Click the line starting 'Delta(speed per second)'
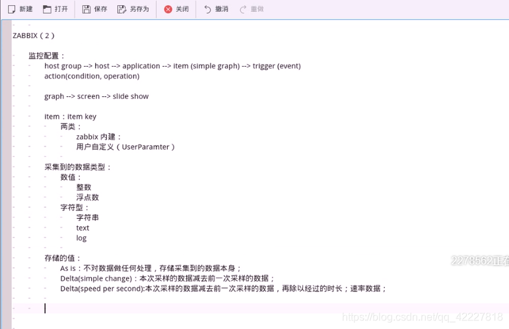509x329 pixels. point(223,289)
